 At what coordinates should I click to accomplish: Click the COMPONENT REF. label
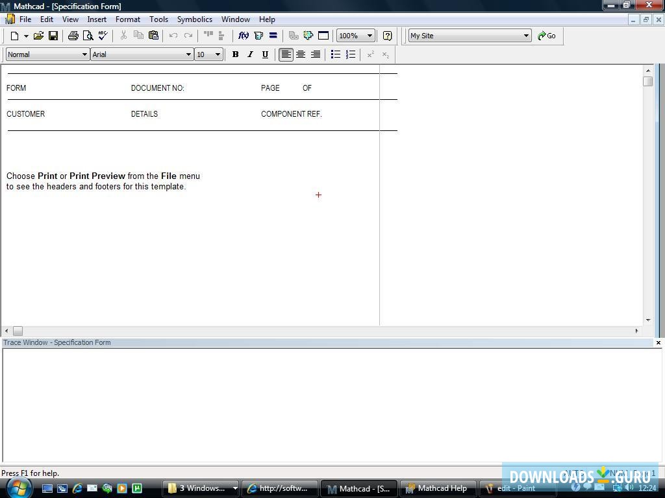[x=292, y=114]
